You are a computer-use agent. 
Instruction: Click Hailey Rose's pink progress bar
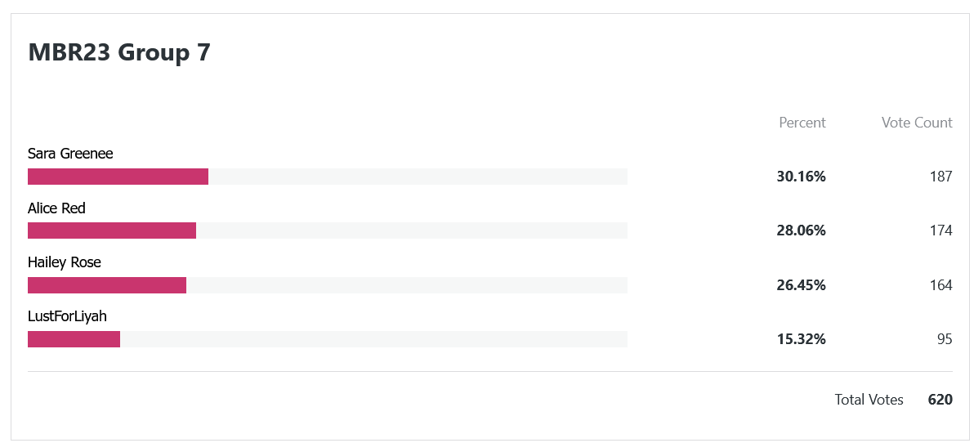(107, 285)
